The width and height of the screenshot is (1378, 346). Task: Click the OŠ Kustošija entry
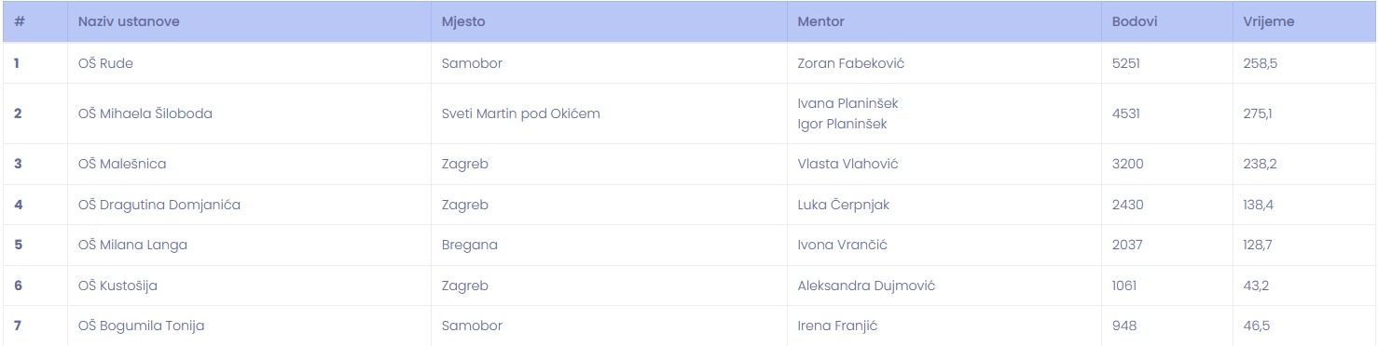pos(117,286)
